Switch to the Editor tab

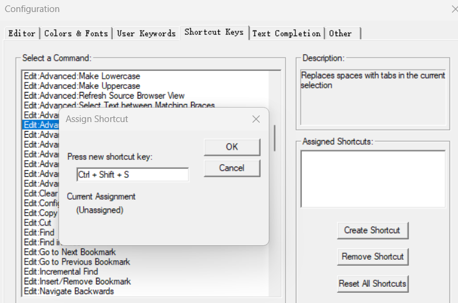(22, 34)
